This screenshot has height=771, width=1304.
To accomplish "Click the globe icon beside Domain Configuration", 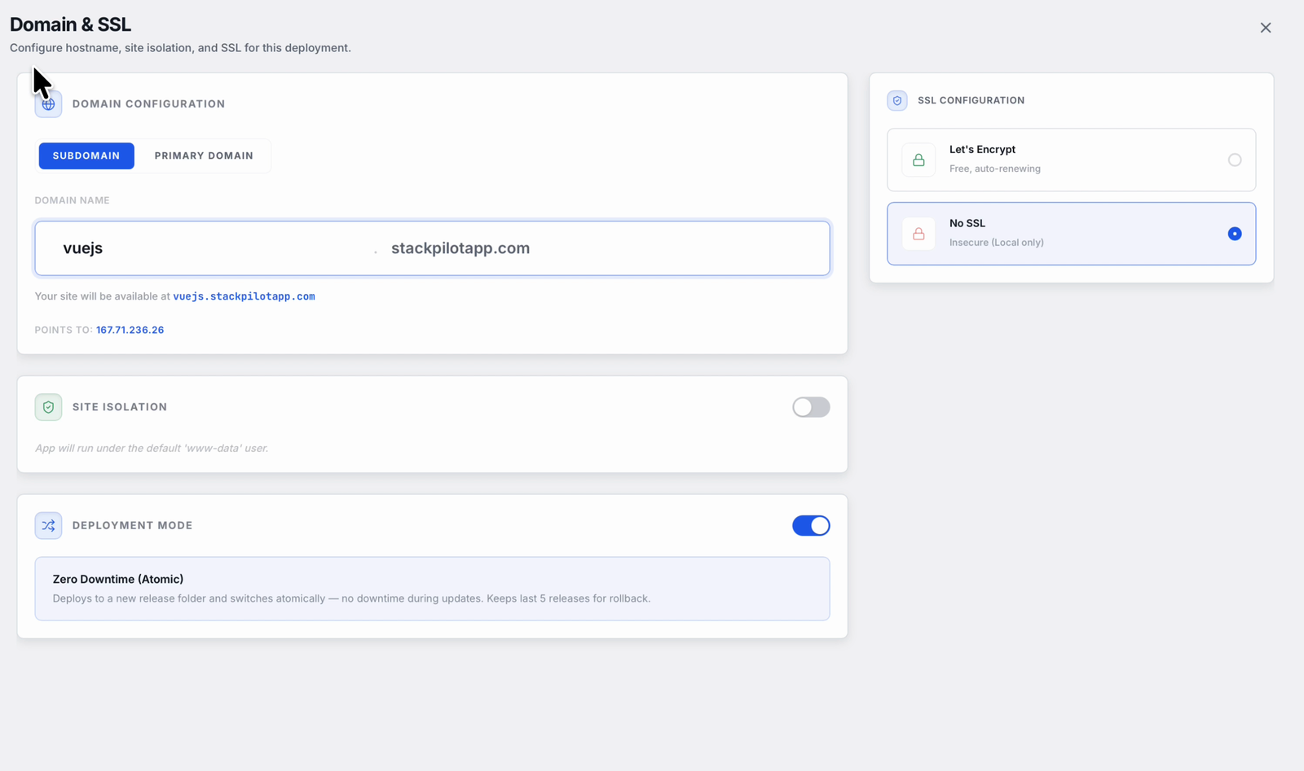I will pyautogui.click(x=48, y=104).
